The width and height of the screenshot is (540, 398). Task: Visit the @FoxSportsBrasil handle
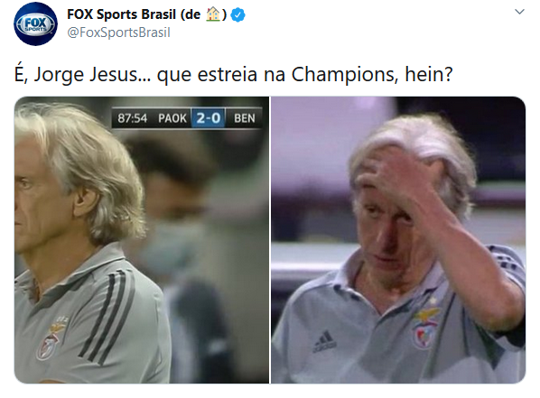click(x=118, y=32)
